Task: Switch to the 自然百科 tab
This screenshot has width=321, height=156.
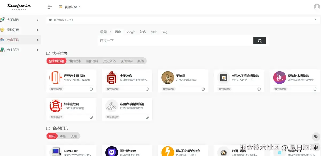Action: pos(92,61)
